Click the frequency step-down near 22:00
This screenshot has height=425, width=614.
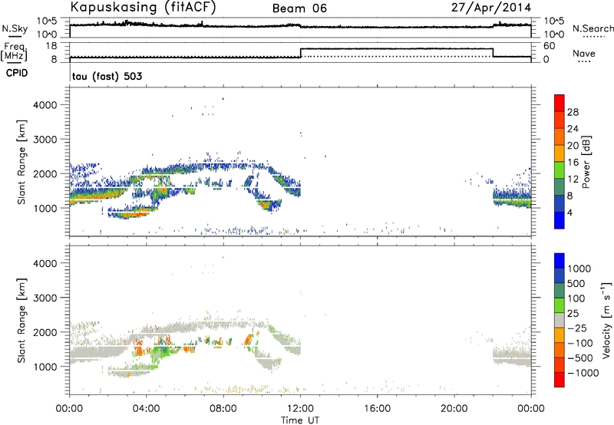493,53
